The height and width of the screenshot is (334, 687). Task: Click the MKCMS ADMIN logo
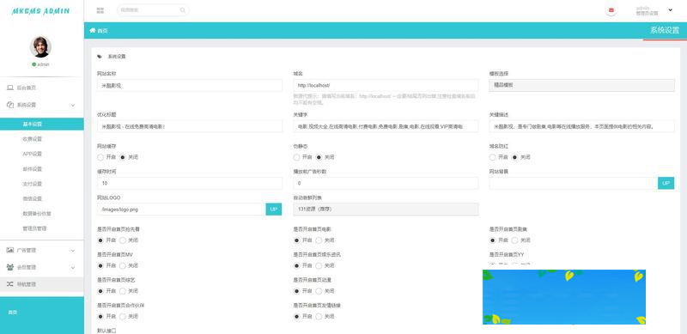click(x=40, y=11)
